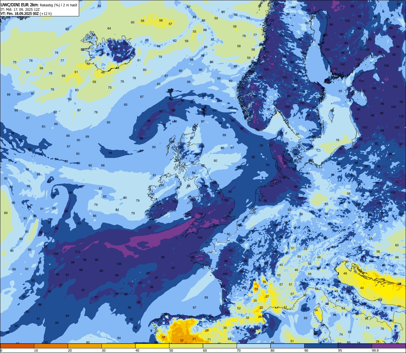Click the humidity value 26 near the Pyrenees coast
This screenshot has height=353, width=406.
260,317
